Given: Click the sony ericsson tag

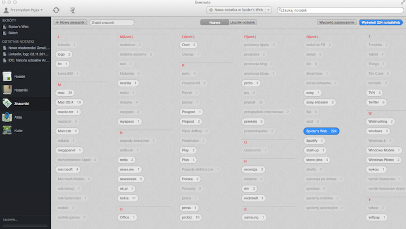Looking at the screenshot, I should [320, 102].
